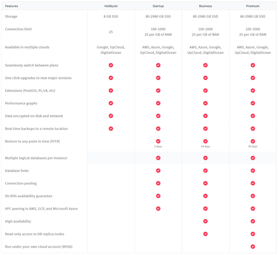Viewport: 278px width, 255px height.
Task: Click Startup checkmark for VPC peering row
Action: click(x=158, y=209)
